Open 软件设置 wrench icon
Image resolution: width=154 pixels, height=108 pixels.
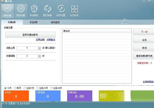[x=61, y=10]
